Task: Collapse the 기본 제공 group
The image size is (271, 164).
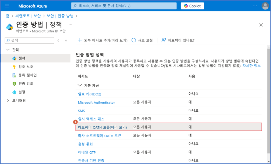Action: tap(80, 85)
